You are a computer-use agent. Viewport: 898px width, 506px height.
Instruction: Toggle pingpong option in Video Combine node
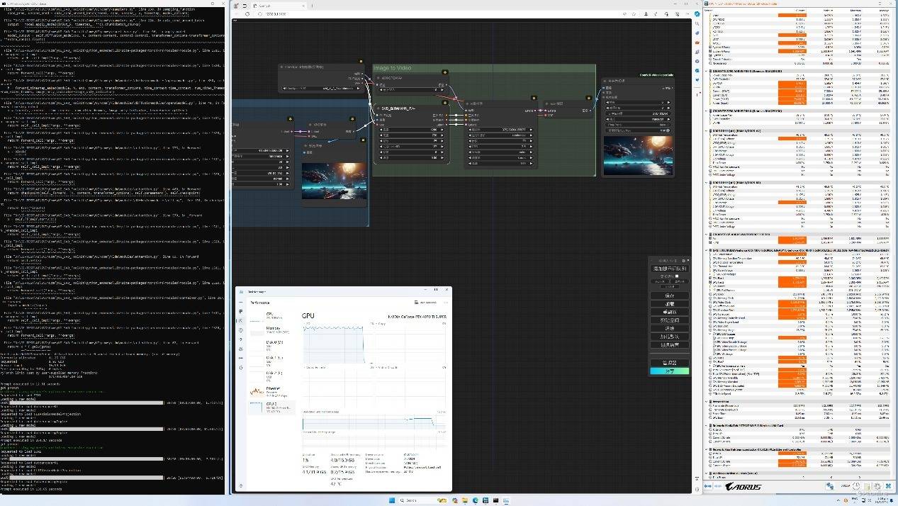(638, 125)
